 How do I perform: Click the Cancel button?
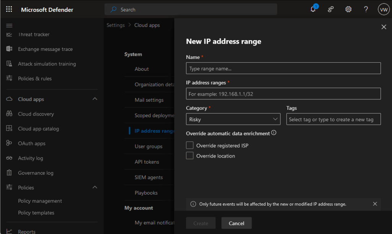[x=236, y=223]
